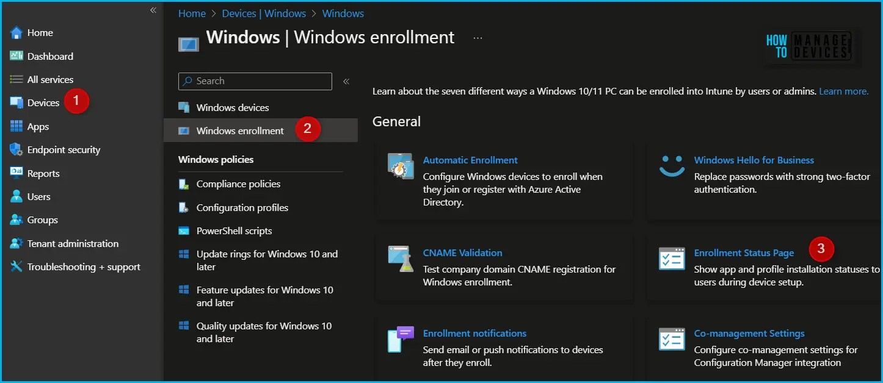This screenshot has height=383, width=883.
Task: Open the Learn more link
Action: [x=843, y=91]
